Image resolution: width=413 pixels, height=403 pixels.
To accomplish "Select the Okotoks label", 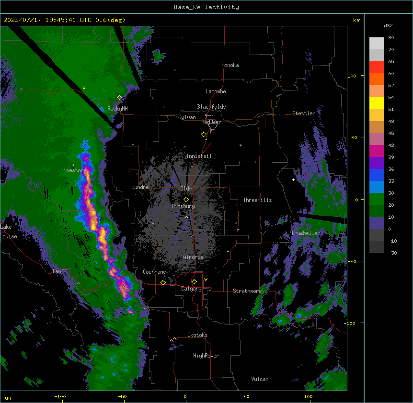I will (x=197, y=335).
